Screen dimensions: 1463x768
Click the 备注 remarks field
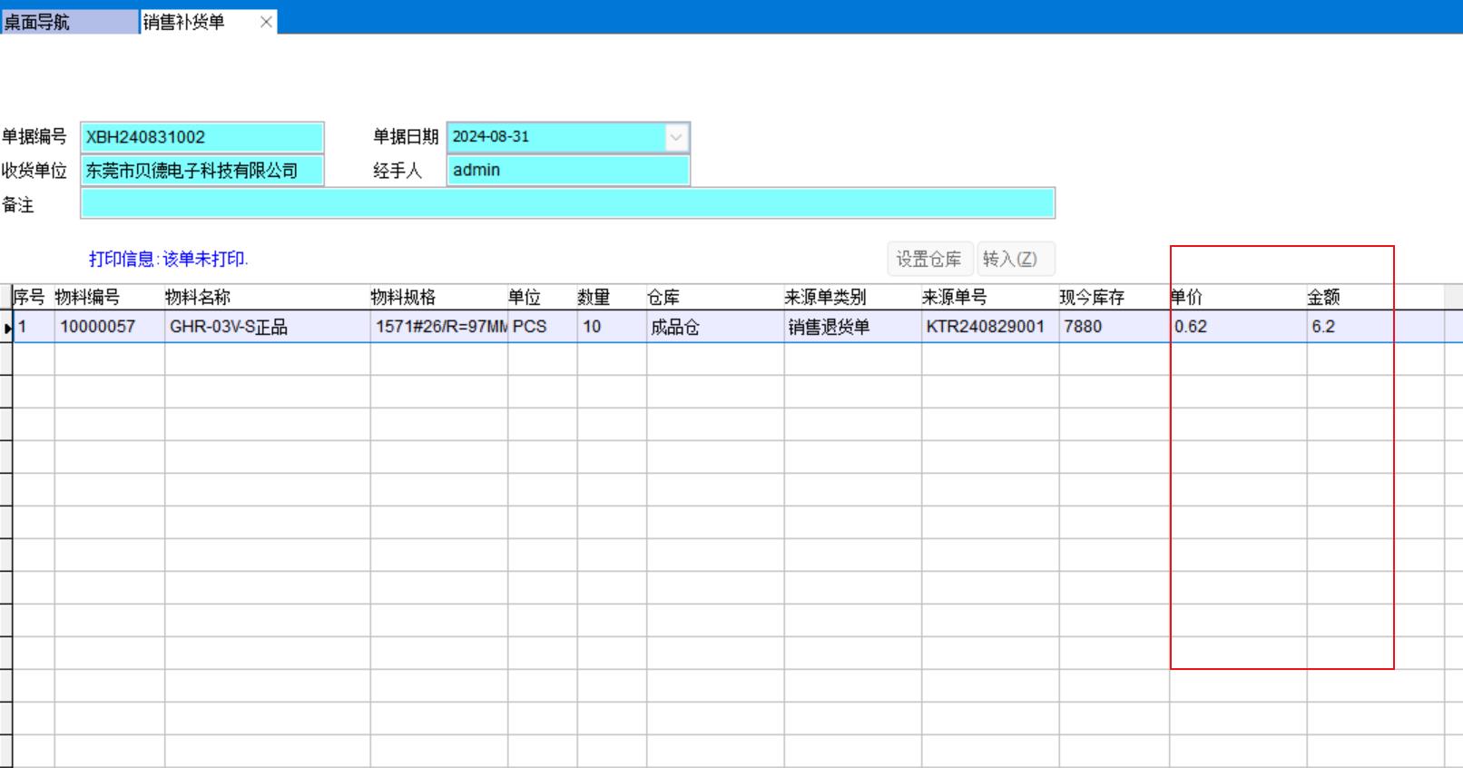click(567, 203)
